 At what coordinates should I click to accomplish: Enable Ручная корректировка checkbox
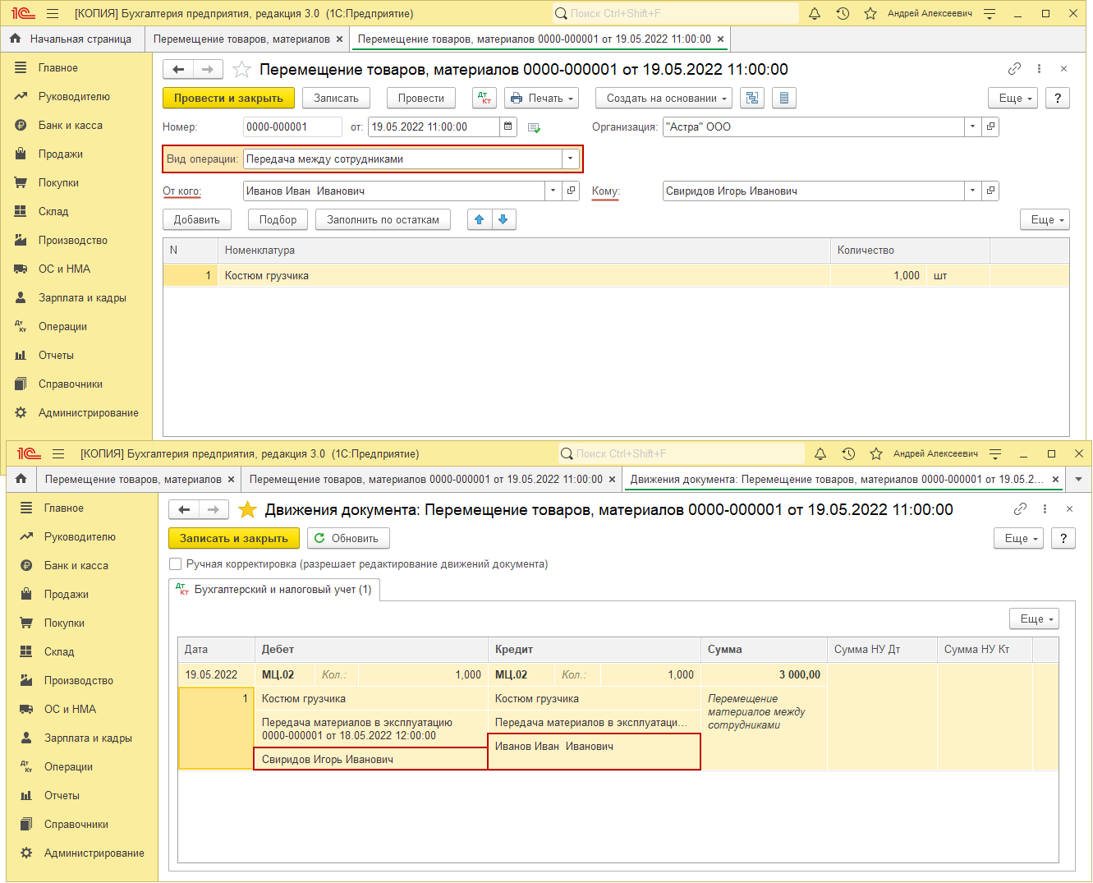coord(175,564)
